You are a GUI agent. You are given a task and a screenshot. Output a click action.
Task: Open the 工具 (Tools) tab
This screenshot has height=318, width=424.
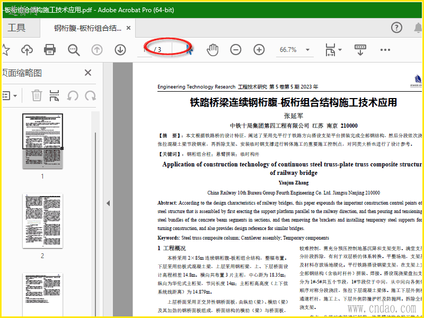(x=16, y=28)
